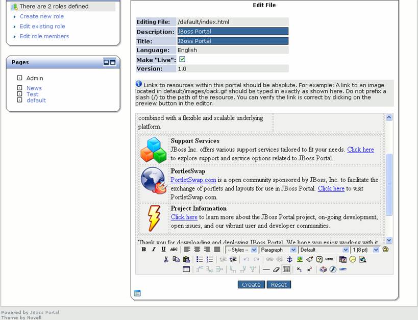Cut selection with scissors icon
This screenshot has height=320, width=418.
tap(166, 259)
